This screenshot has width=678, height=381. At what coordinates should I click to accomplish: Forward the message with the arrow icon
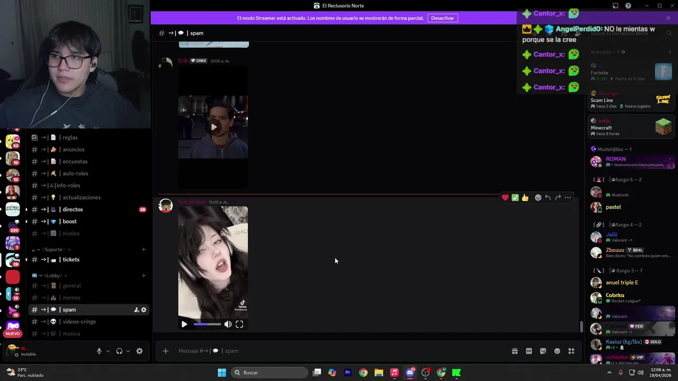click(558, 197)
